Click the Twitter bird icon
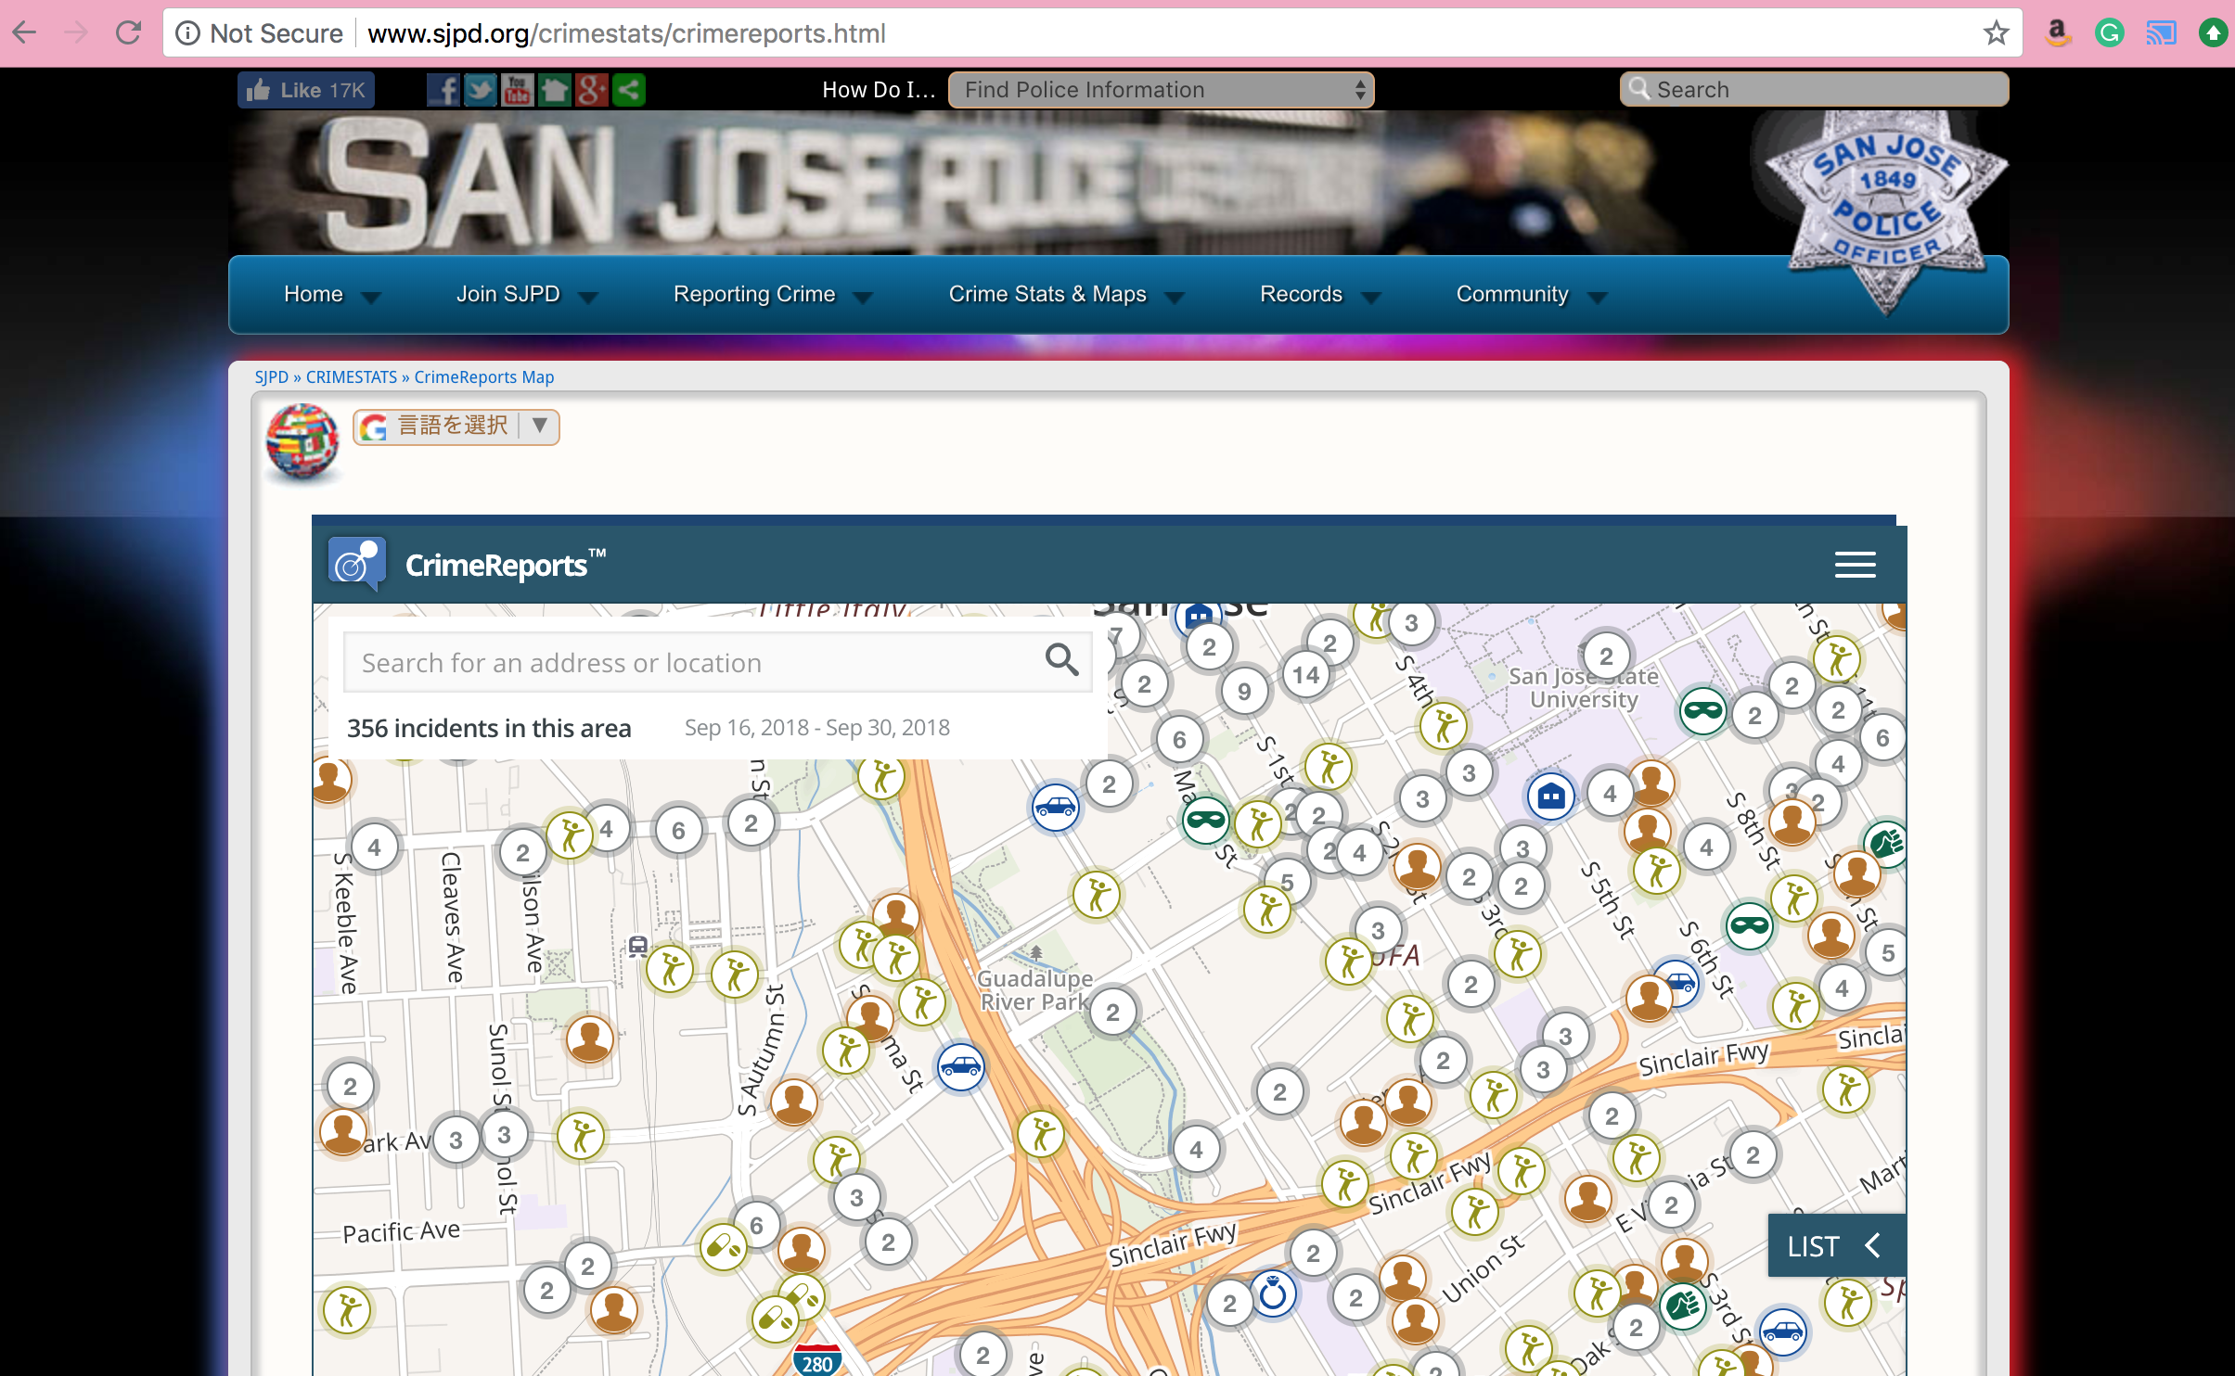This screenshot has height=1376, width=2235. tap(480, 90)
